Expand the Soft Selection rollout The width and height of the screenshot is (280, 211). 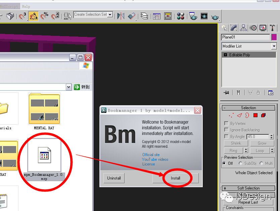(248, 188)
